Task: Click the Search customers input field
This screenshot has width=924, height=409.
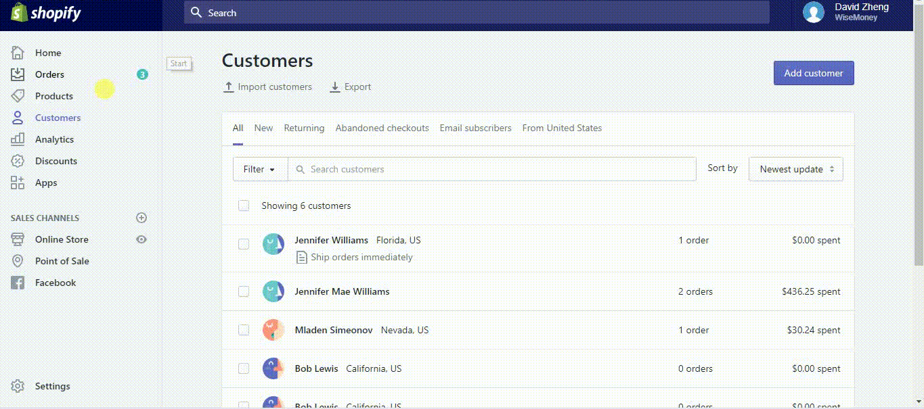Action: tap(492, 169)
